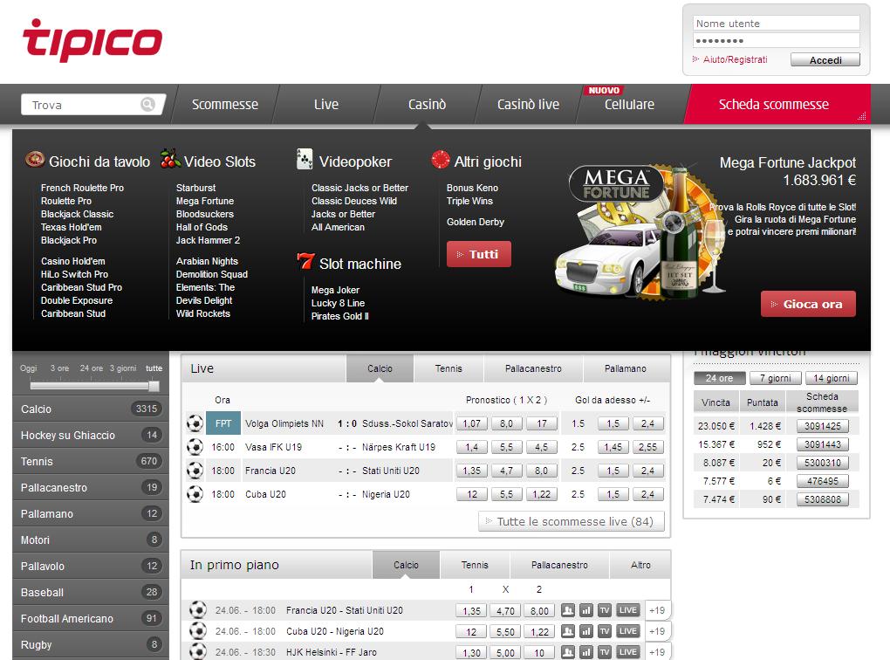Expand +19 more bets for HJK Helsinki - FF Jaro
The image size is (890, 660).
tap(657, 652)
